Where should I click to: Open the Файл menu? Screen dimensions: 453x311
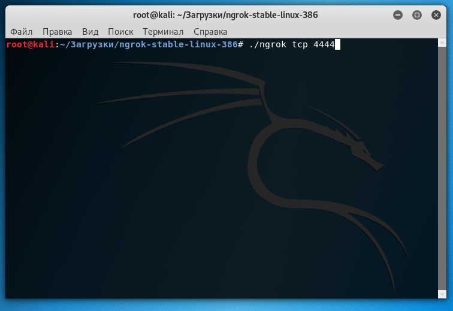[22, 31]
